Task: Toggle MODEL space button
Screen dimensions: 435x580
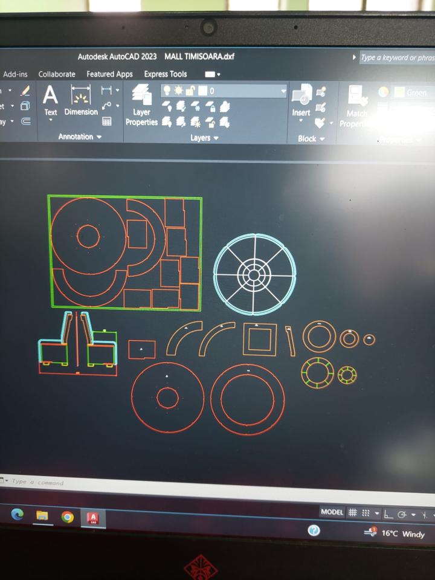Action: [332, 512]
